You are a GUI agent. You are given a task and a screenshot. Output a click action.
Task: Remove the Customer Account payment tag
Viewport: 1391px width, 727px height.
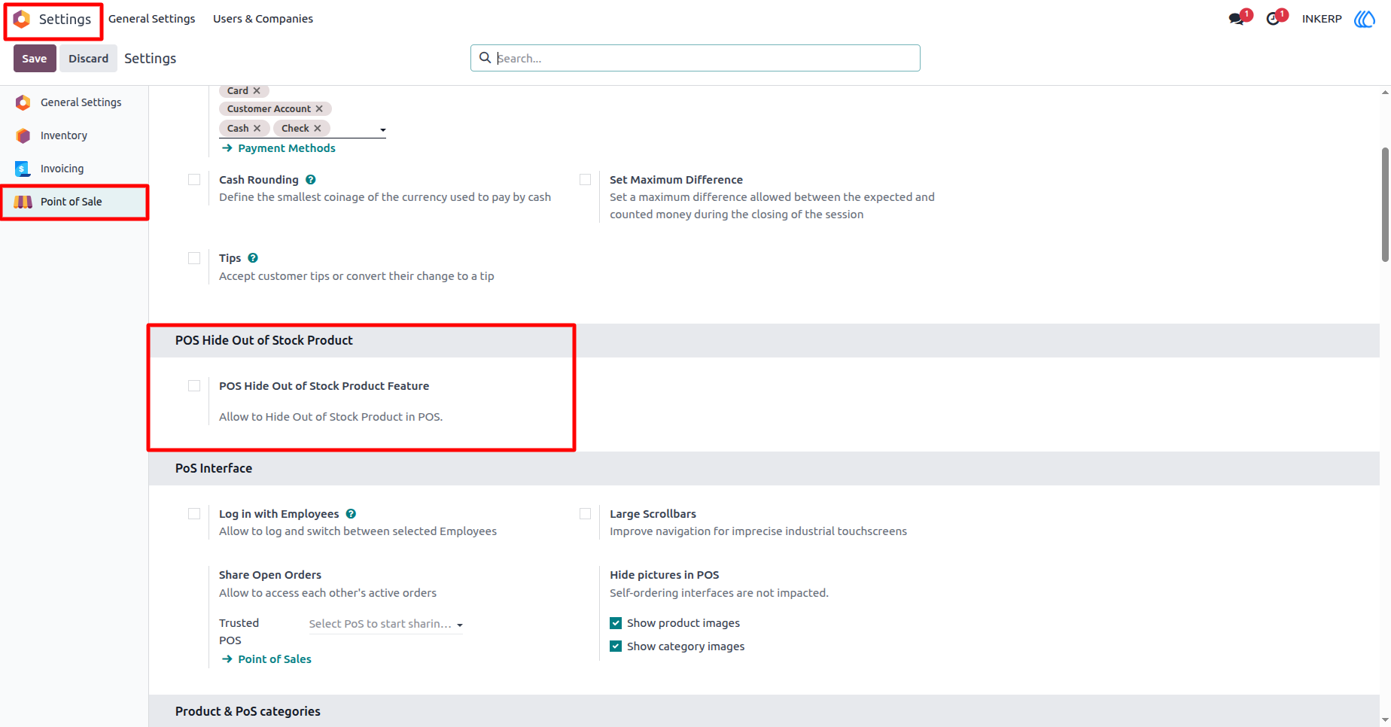click(319, 109)
